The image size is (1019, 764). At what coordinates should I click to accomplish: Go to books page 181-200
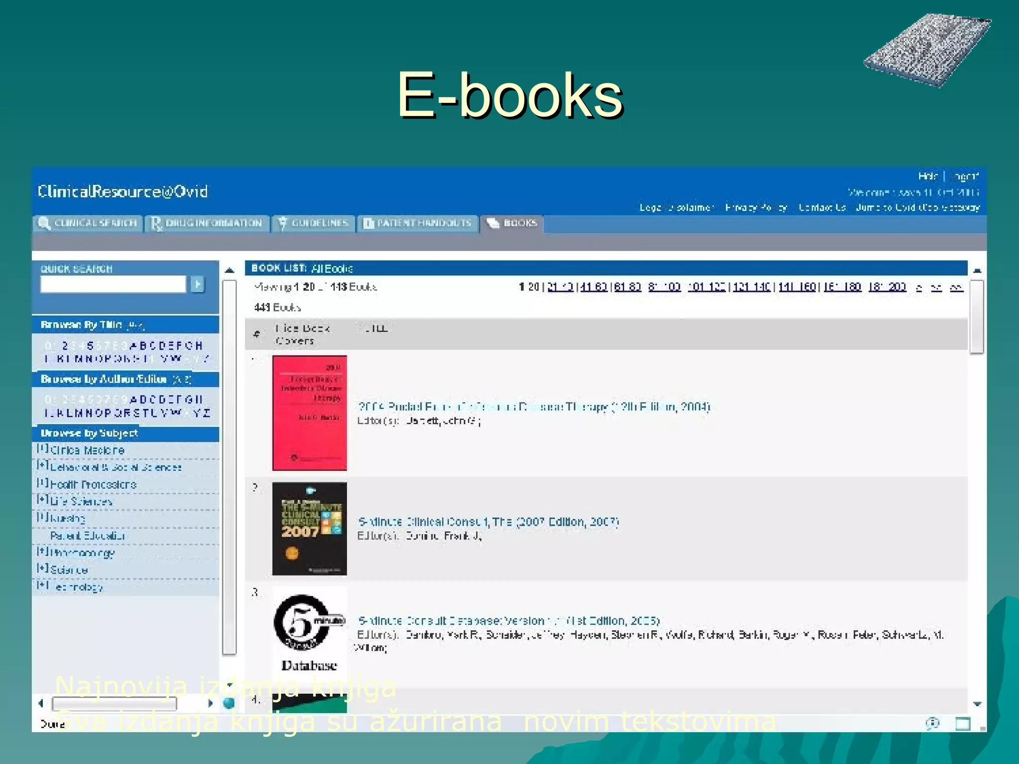[887, 287]
